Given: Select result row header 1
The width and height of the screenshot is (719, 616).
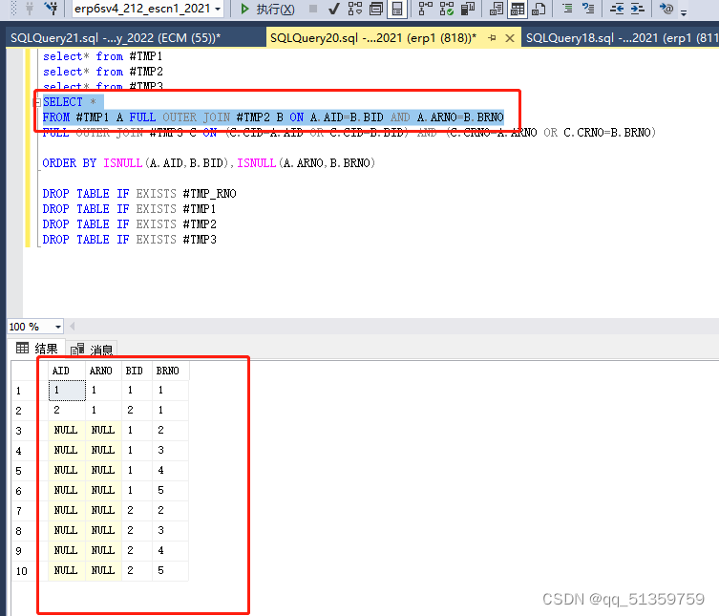Looking at the screenshot, I should click(30, 391).
